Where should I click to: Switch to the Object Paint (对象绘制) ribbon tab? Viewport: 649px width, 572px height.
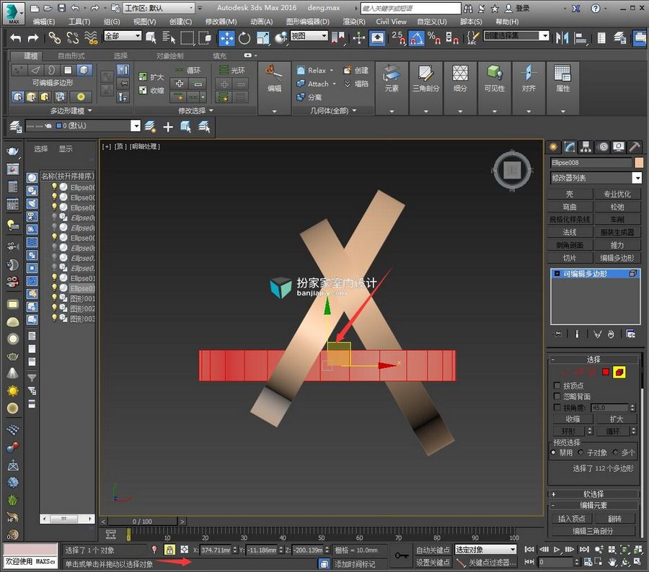[169, 55]
